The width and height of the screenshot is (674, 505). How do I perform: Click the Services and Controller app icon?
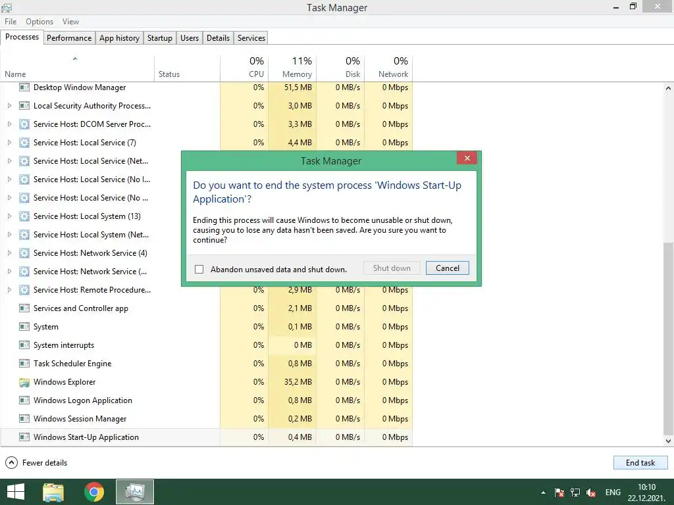[24, 308]
